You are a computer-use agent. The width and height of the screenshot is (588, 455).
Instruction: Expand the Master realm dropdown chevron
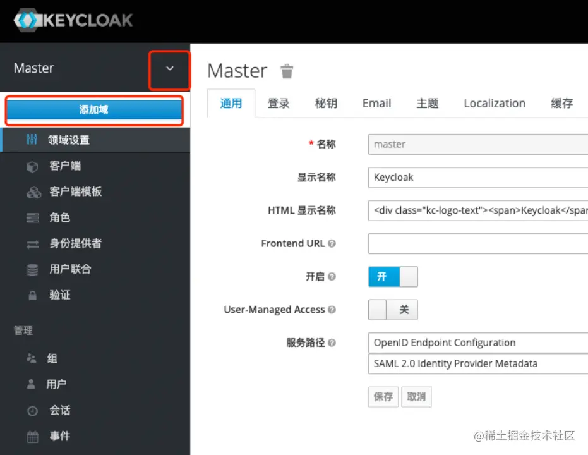pyautogui.click(x=170, y=68)
